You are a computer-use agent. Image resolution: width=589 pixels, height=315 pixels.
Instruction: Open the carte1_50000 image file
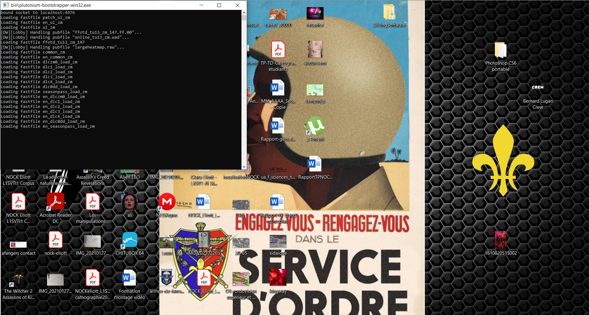click(278, 14)
